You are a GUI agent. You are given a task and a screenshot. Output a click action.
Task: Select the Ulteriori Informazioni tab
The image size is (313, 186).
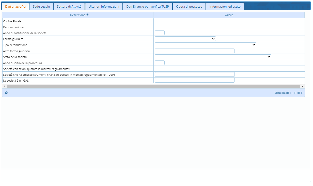pyautogui.click(x=104, y=7)
